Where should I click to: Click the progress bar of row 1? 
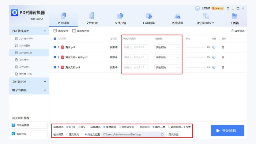(196, 47)
